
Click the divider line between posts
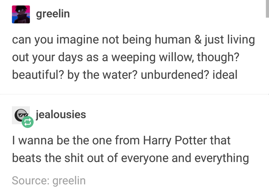[x=134, y=94]
